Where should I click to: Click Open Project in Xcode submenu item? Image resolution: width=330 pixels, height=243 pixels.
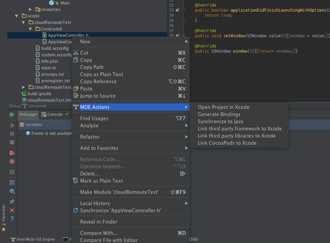(x=239, y=107)
